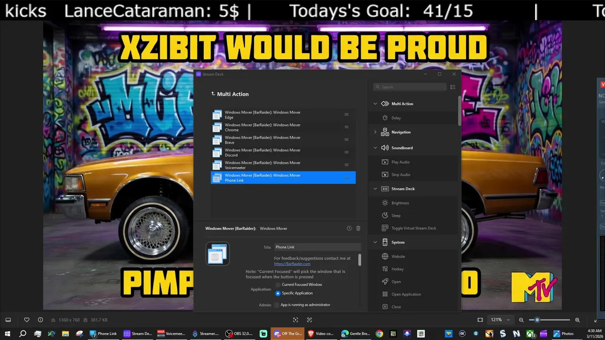Image resolution: width=605 pixels, height=340 pixels.
Task: Check App is running as administrator
Action: pyautogui.click(x=277, y=305)
